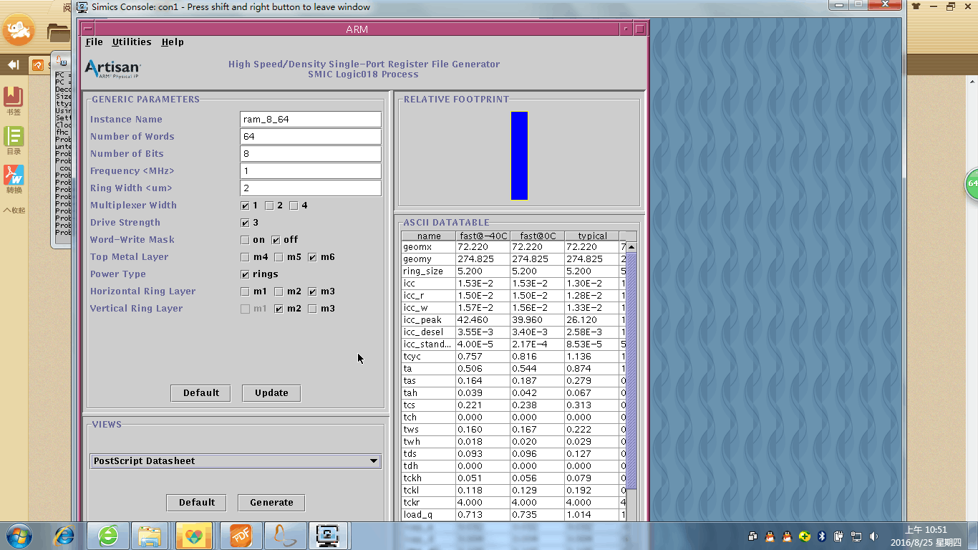This screenshot has height=550, width=978.
Task: Open the File menu
Action: [93, 42]
